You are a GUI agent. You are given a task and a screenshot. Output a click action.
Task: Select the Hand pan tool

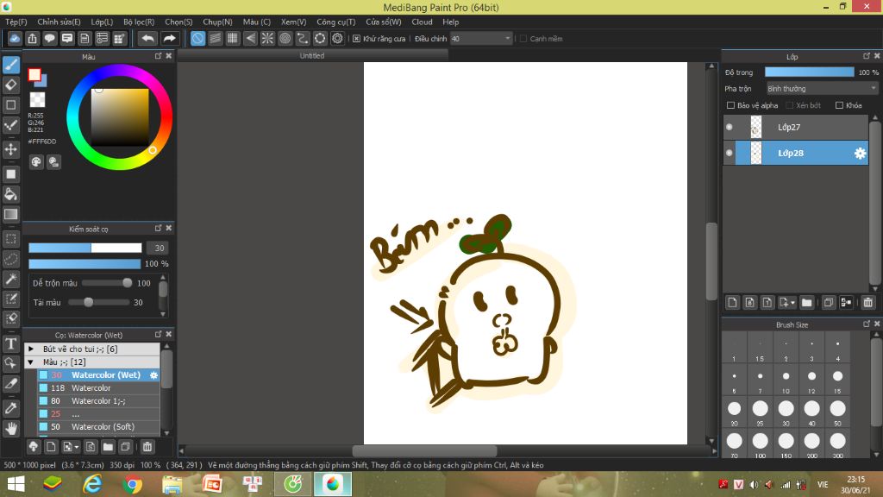coord(10,429)
